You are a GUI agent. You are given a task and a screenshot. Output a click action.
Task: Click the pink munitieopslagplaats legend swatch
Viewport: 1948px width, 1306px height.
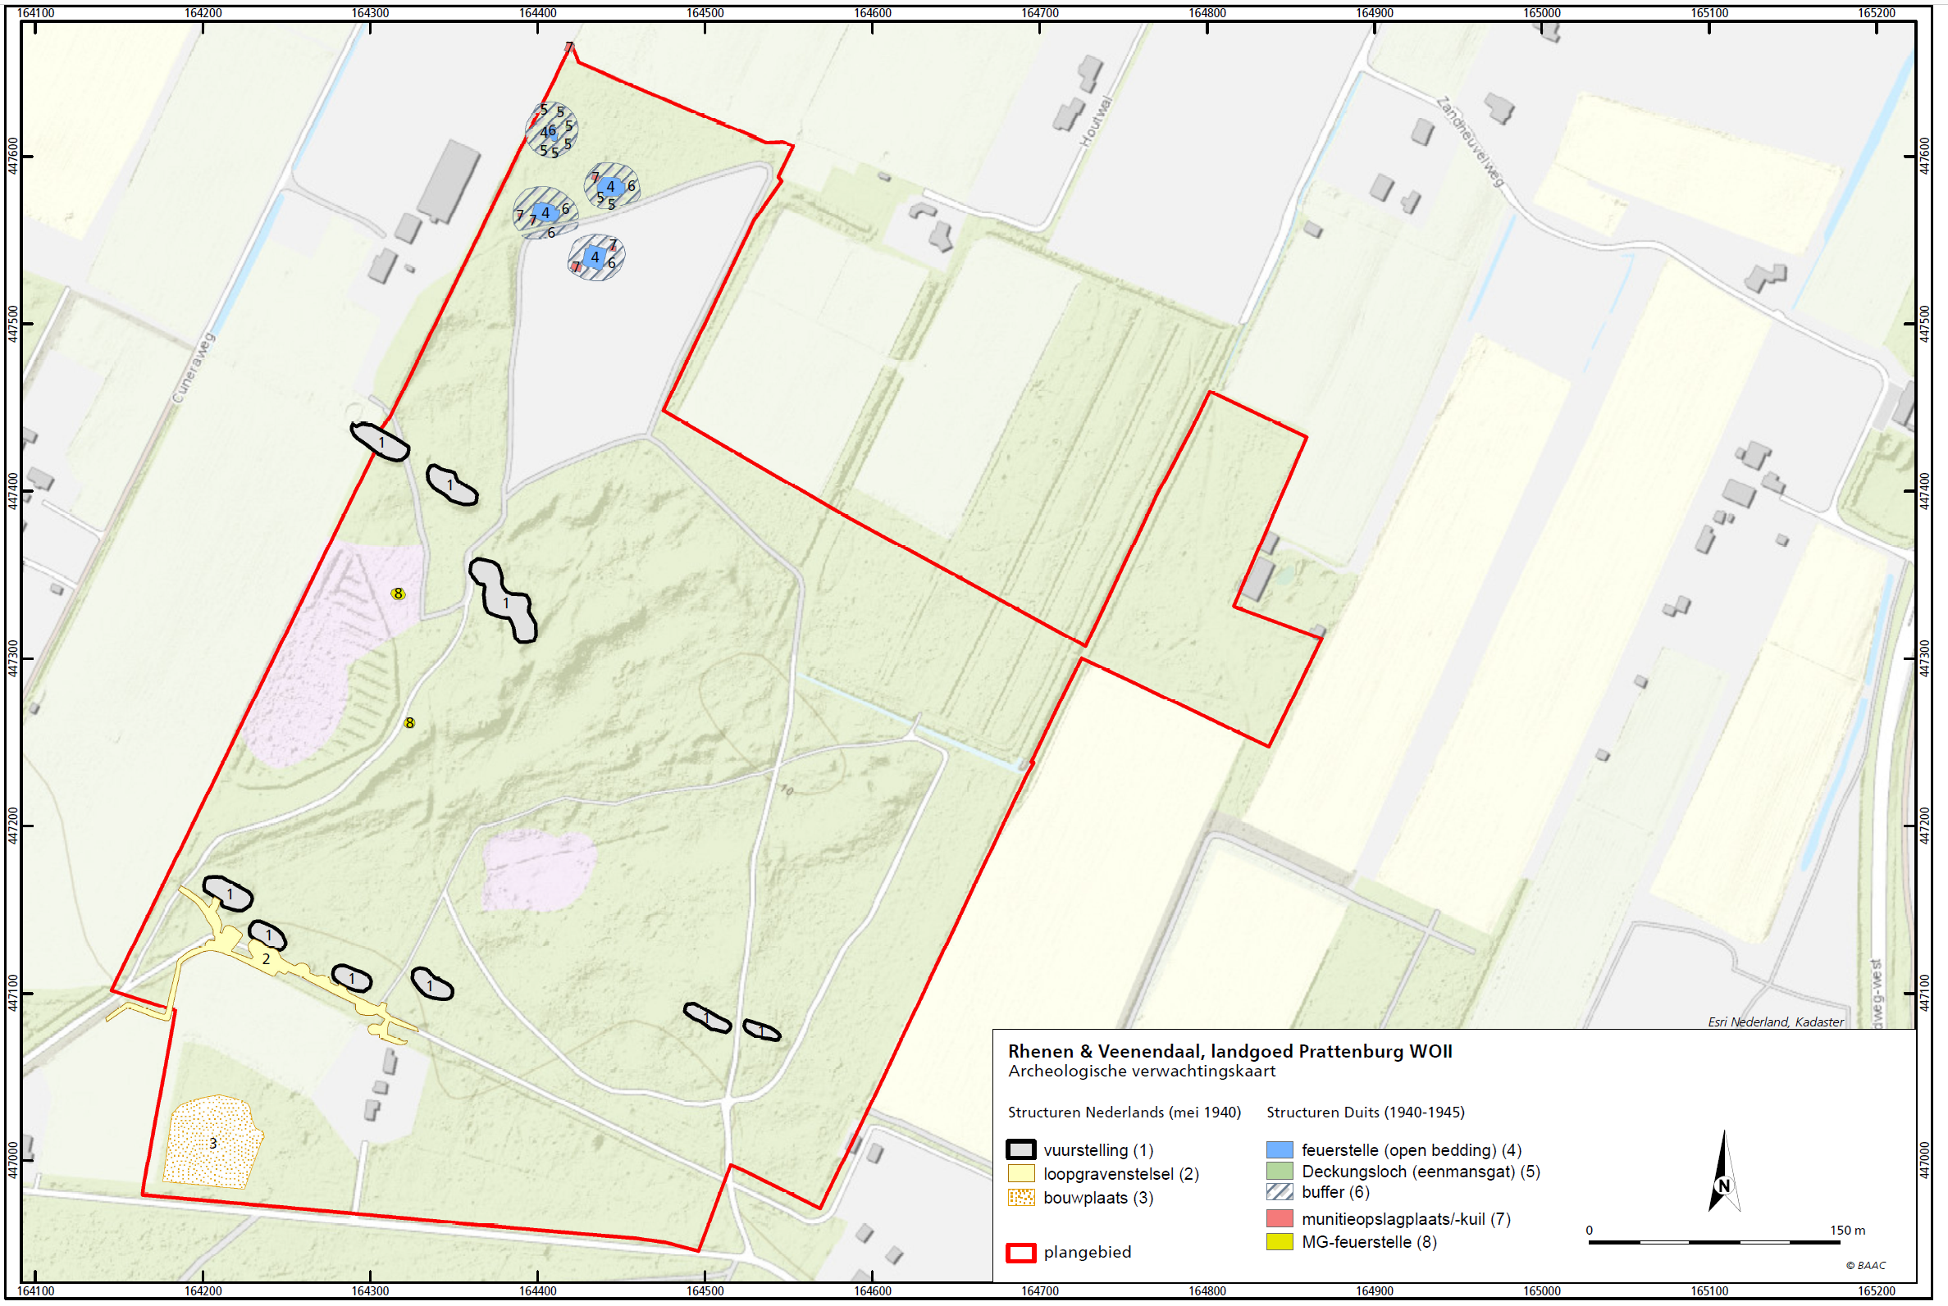click(1279, 1218)
